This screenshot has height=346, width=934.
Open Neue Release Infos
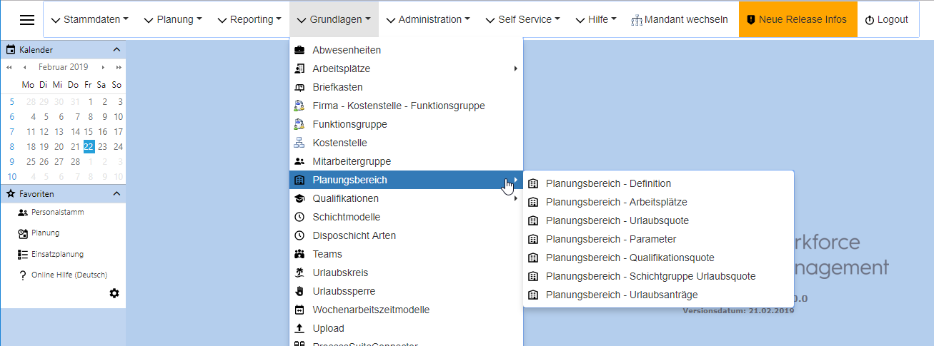(x=797, y=19)
